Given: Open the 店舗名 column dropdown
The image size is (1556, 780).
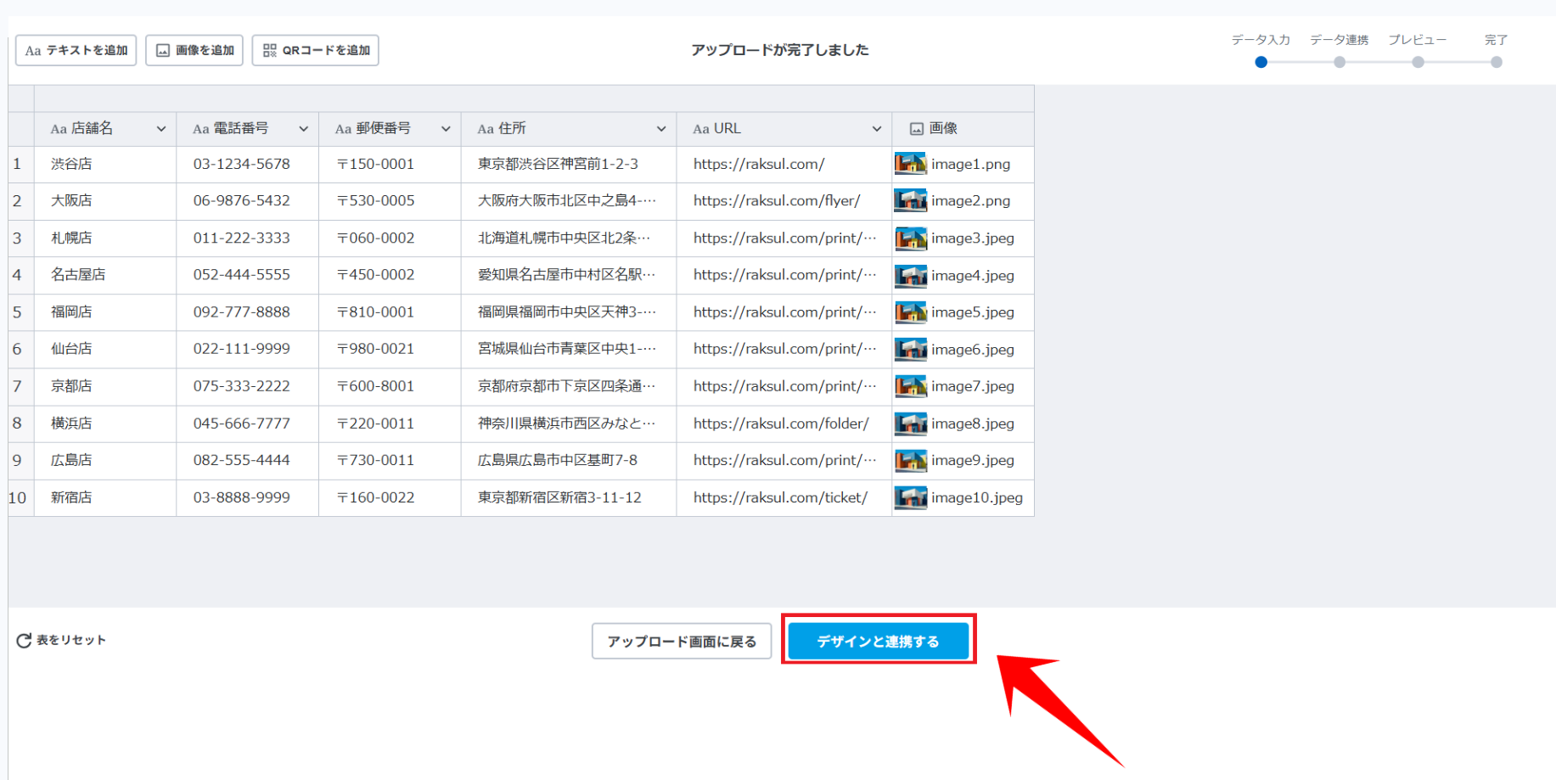Looking at the screenshot, I should point(161,129).
